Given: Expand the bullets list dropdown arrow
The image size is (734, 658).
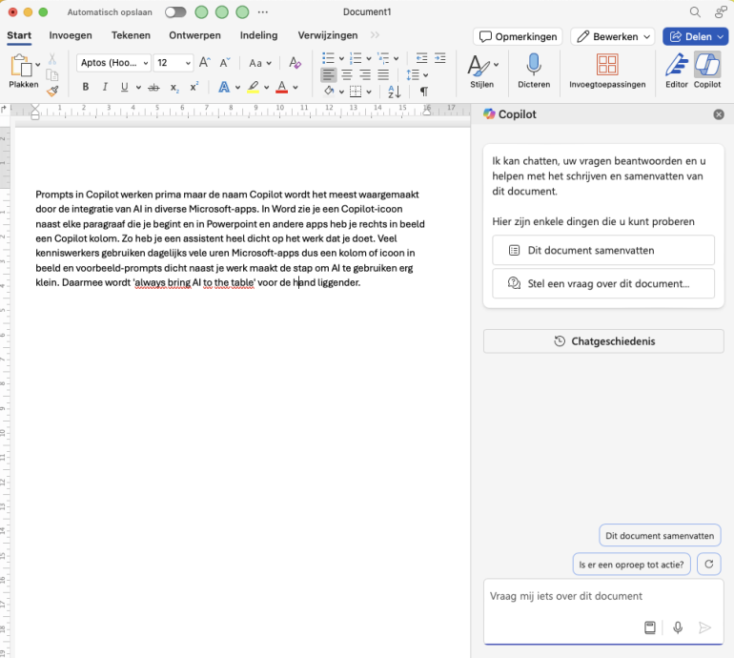Looking at the screenshot, I should [341, 58].
